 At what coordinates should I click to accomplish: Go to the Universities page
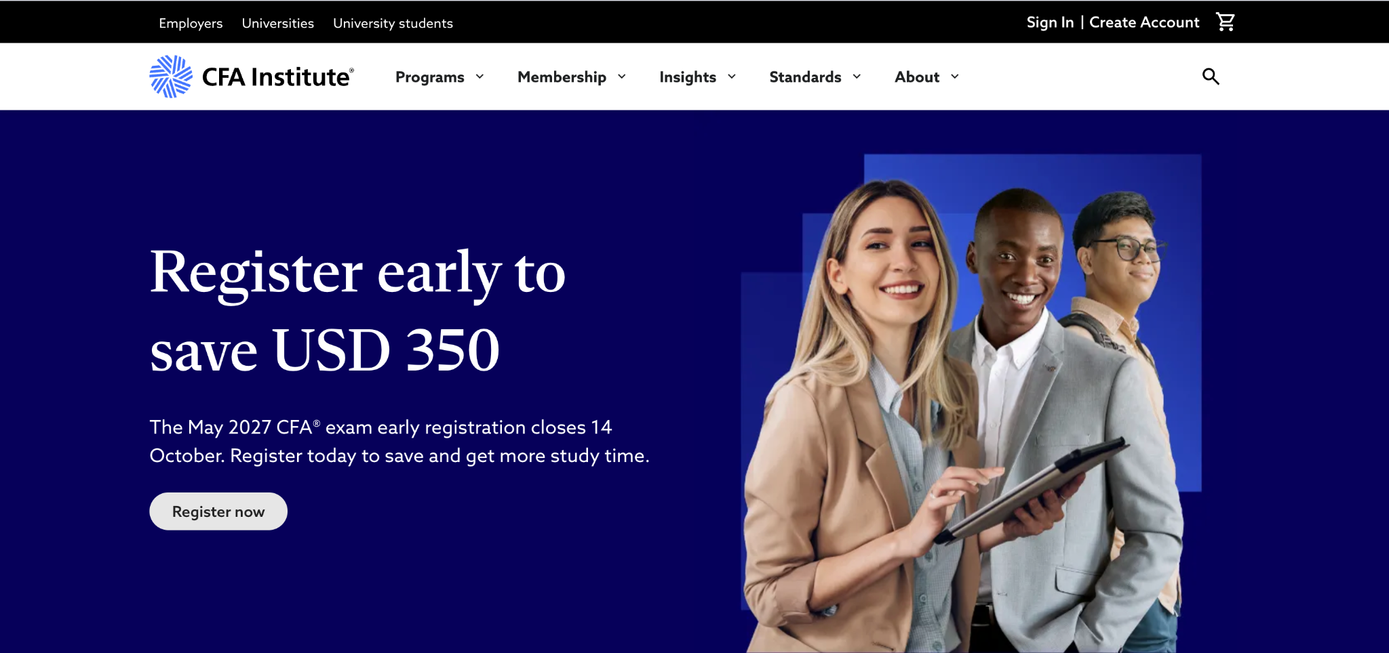tap(278, 23)
